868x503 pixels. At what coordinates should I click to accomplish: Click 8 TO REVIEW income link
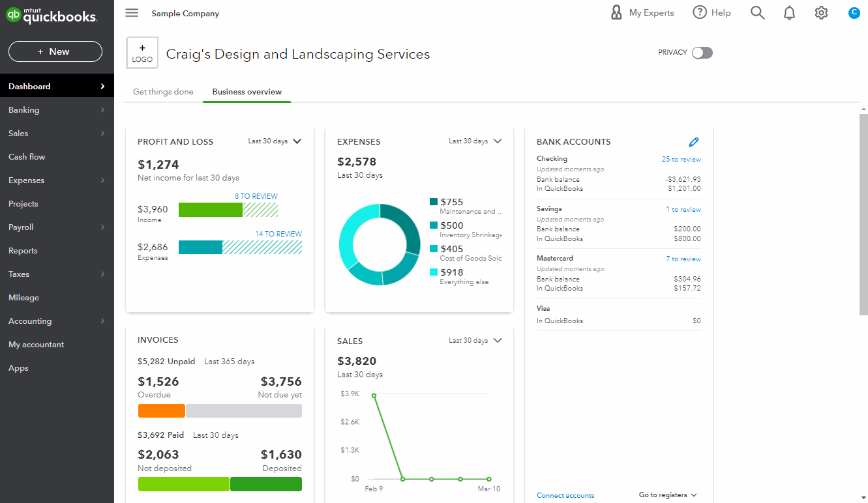pyautogui.click(x=256, y=196)
